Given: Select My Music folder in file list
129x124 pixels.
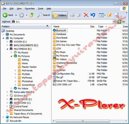Looking at the screenshot, I should [61, 52].
